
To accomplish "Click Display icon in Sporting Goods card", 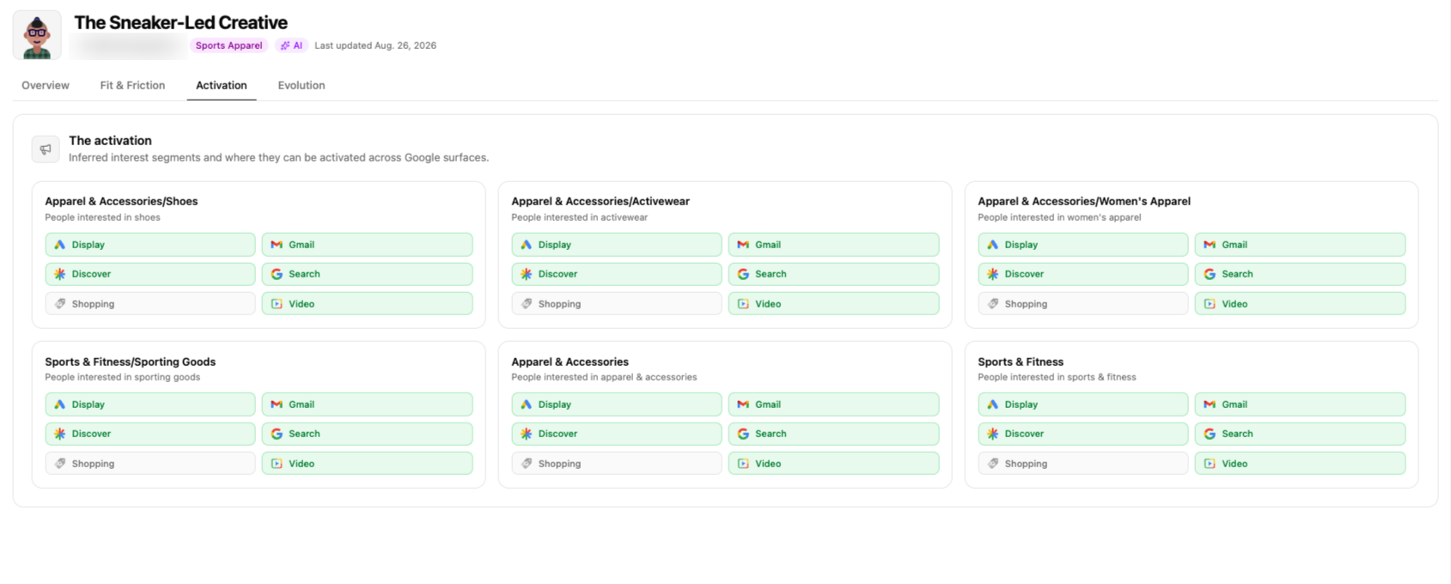I will (x=60, y=405).
